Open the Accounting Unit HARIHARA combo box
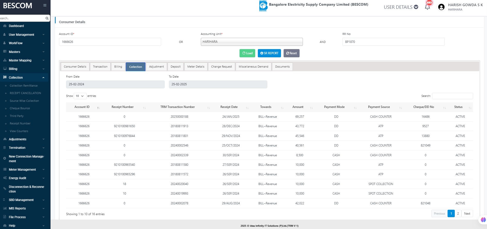Viewport: 487px width, 229px height. click(x=252, y=42)
